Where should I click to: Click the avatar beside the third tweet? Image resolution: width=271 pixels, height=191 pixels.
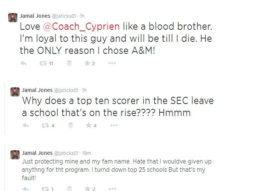(15, 155)
